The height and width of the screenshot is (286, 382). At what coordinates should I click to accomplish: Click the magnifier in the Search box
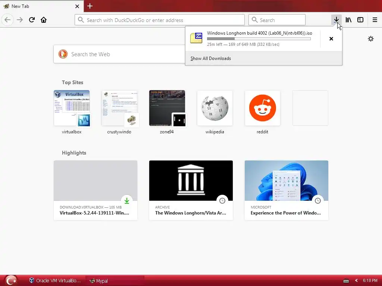(254, 20)
